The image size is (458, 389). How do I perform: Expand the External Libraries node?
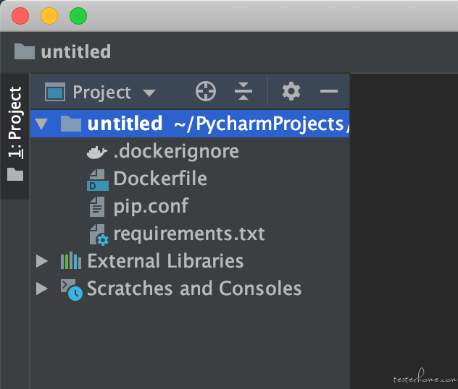pyautogui.click(x=42, y=261)
